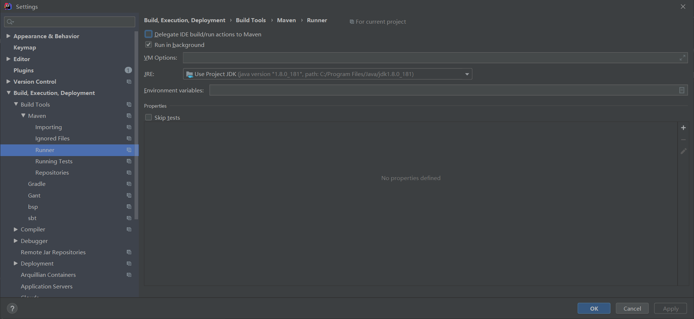Collapse the Build Tools node

pyautogui.click(x=16, y=104)
